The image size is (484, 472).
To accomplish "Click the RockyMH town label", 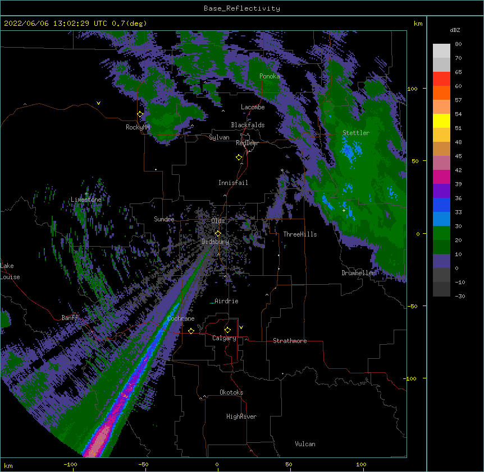I will [x=138, y=127].
